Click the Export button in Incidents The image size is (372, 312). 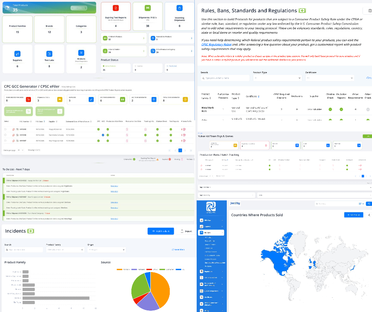(x=186, y=231)
